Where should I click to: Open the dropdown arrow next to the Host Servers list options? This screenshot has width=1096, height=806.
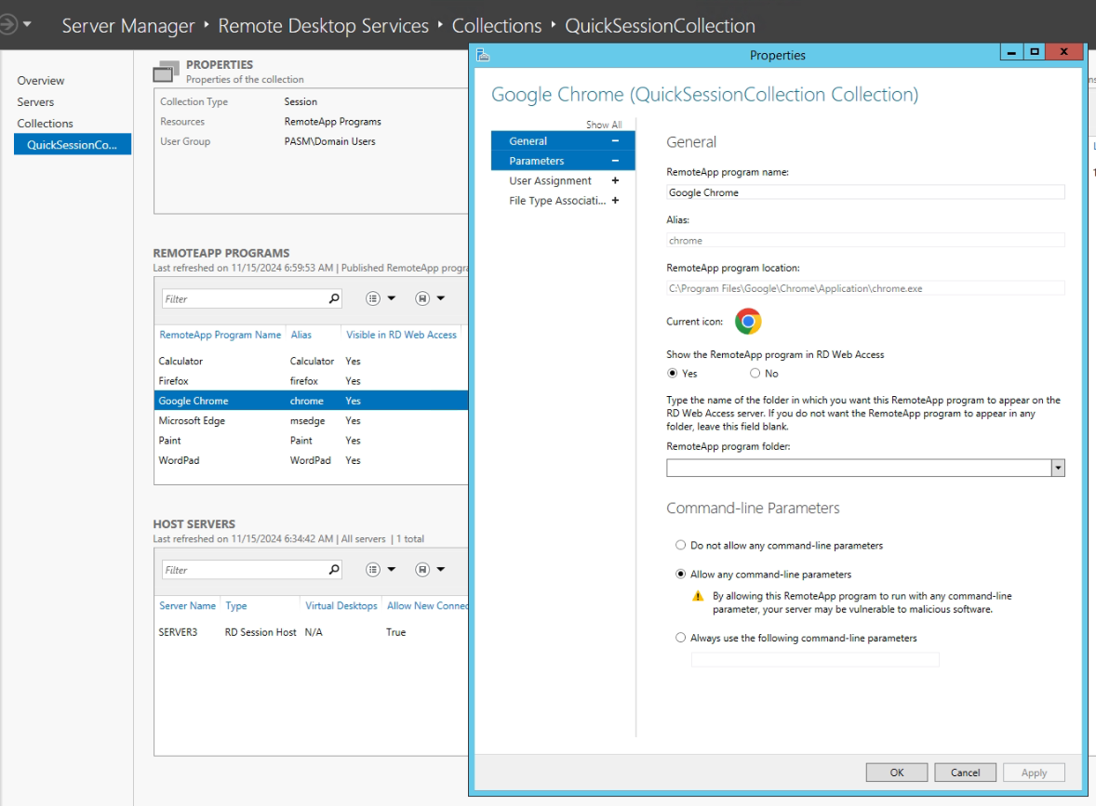click(x=392, y=569)
